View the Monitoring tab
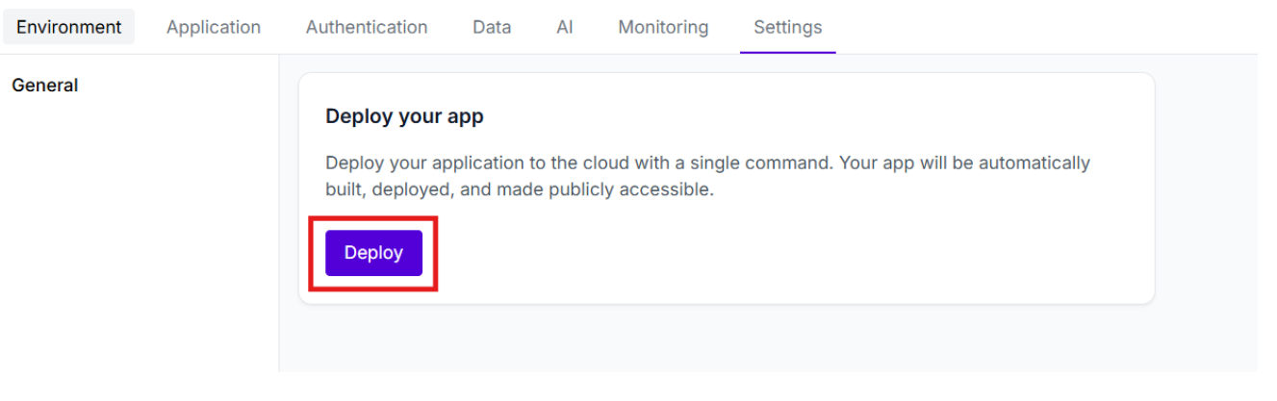This screenshot has height=401, width=1277. click(x=663, y=27)
